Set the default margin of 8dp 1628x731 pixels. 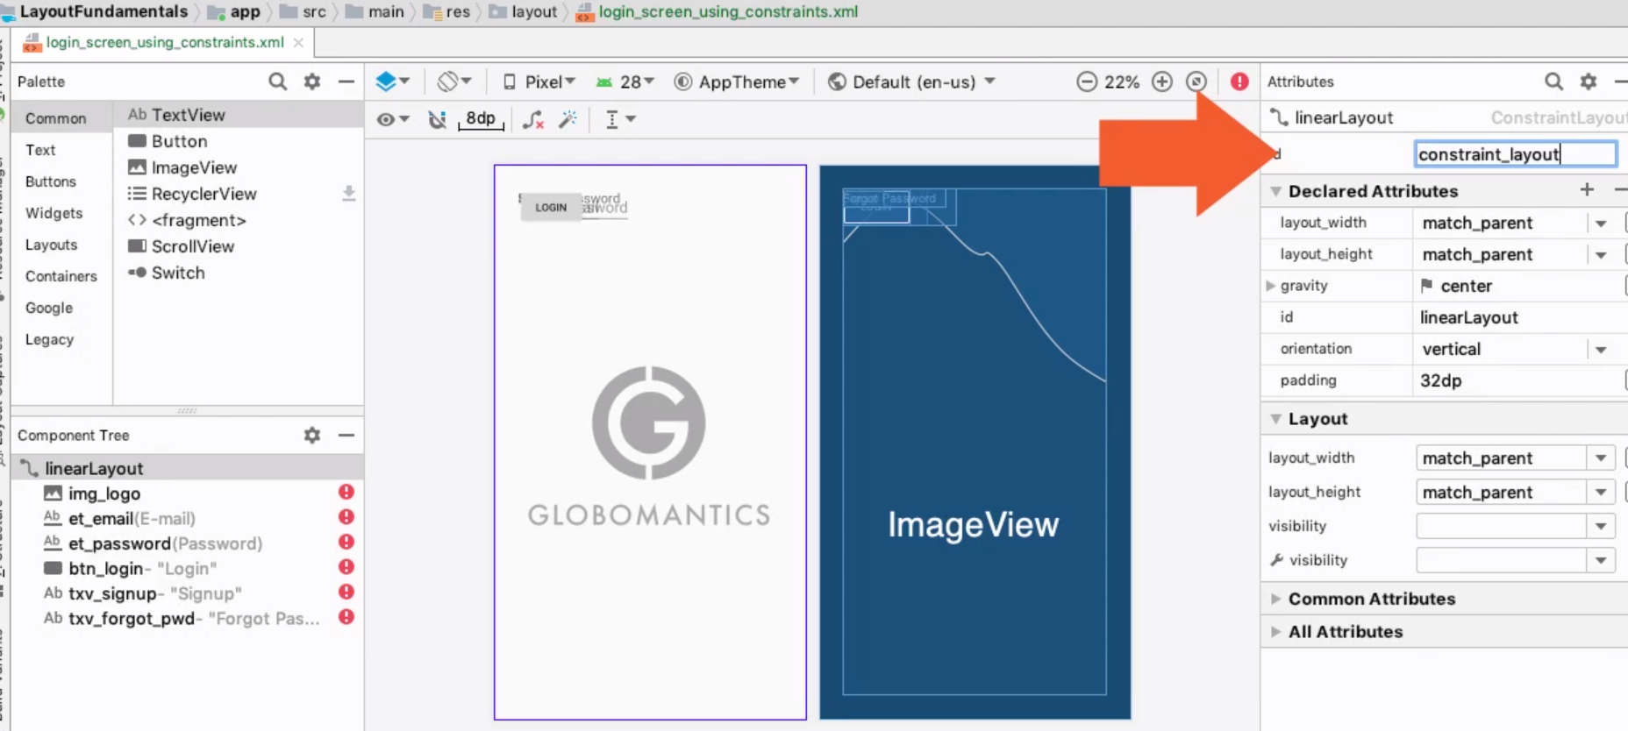481,119
